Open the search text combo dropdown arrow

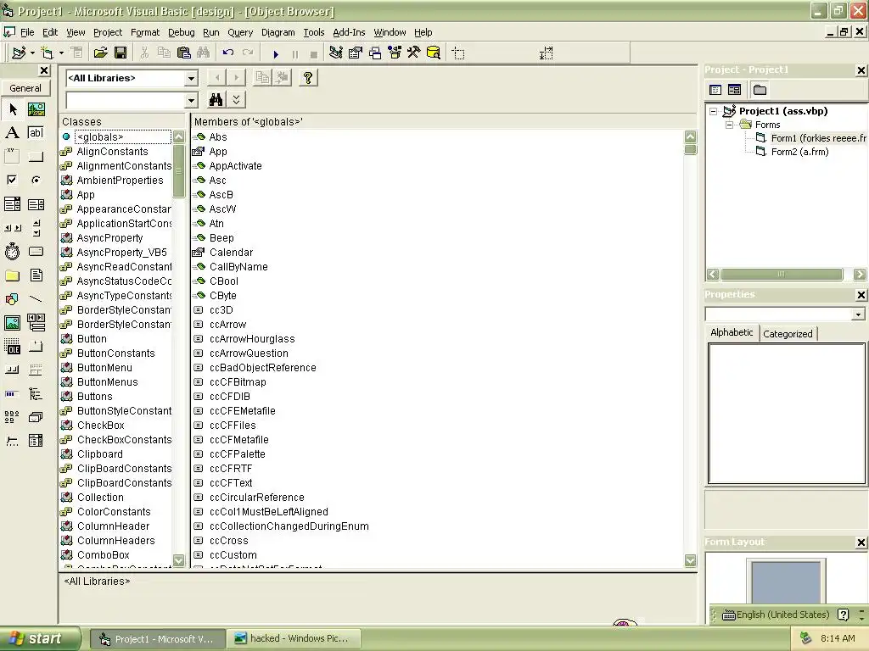click(191, 100)
